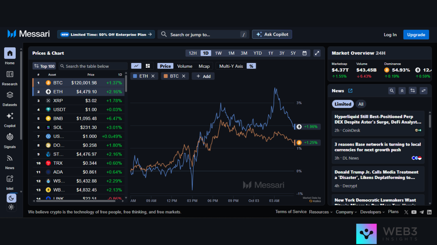The height and width of the screenshot is (245, 437).
Task: Click the blue Upgrade button
Action: pos(416,35)
